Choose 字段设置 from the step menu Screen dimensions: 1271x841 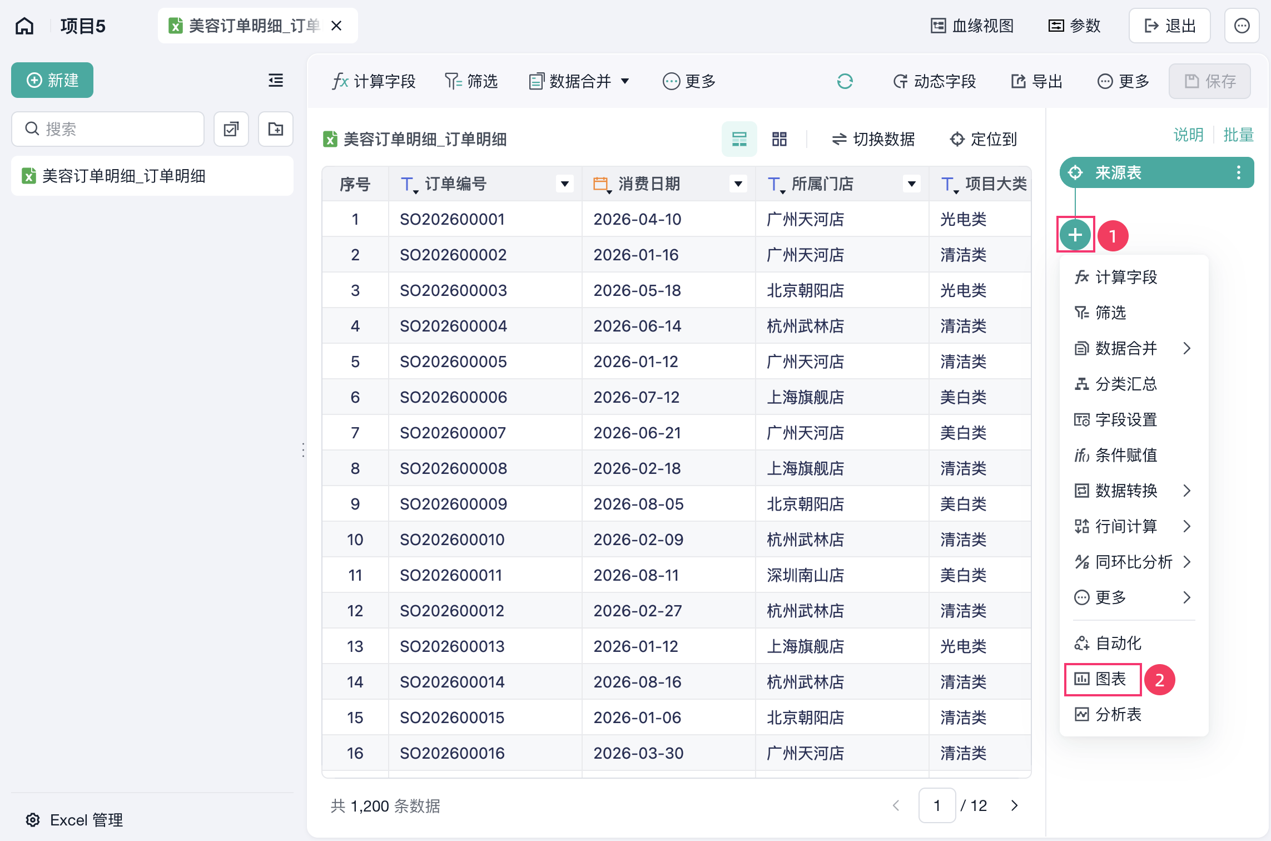tap(1134, 419)
